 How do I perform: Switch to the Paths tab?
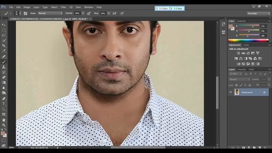pyautogui.click(x=251, y=70)
